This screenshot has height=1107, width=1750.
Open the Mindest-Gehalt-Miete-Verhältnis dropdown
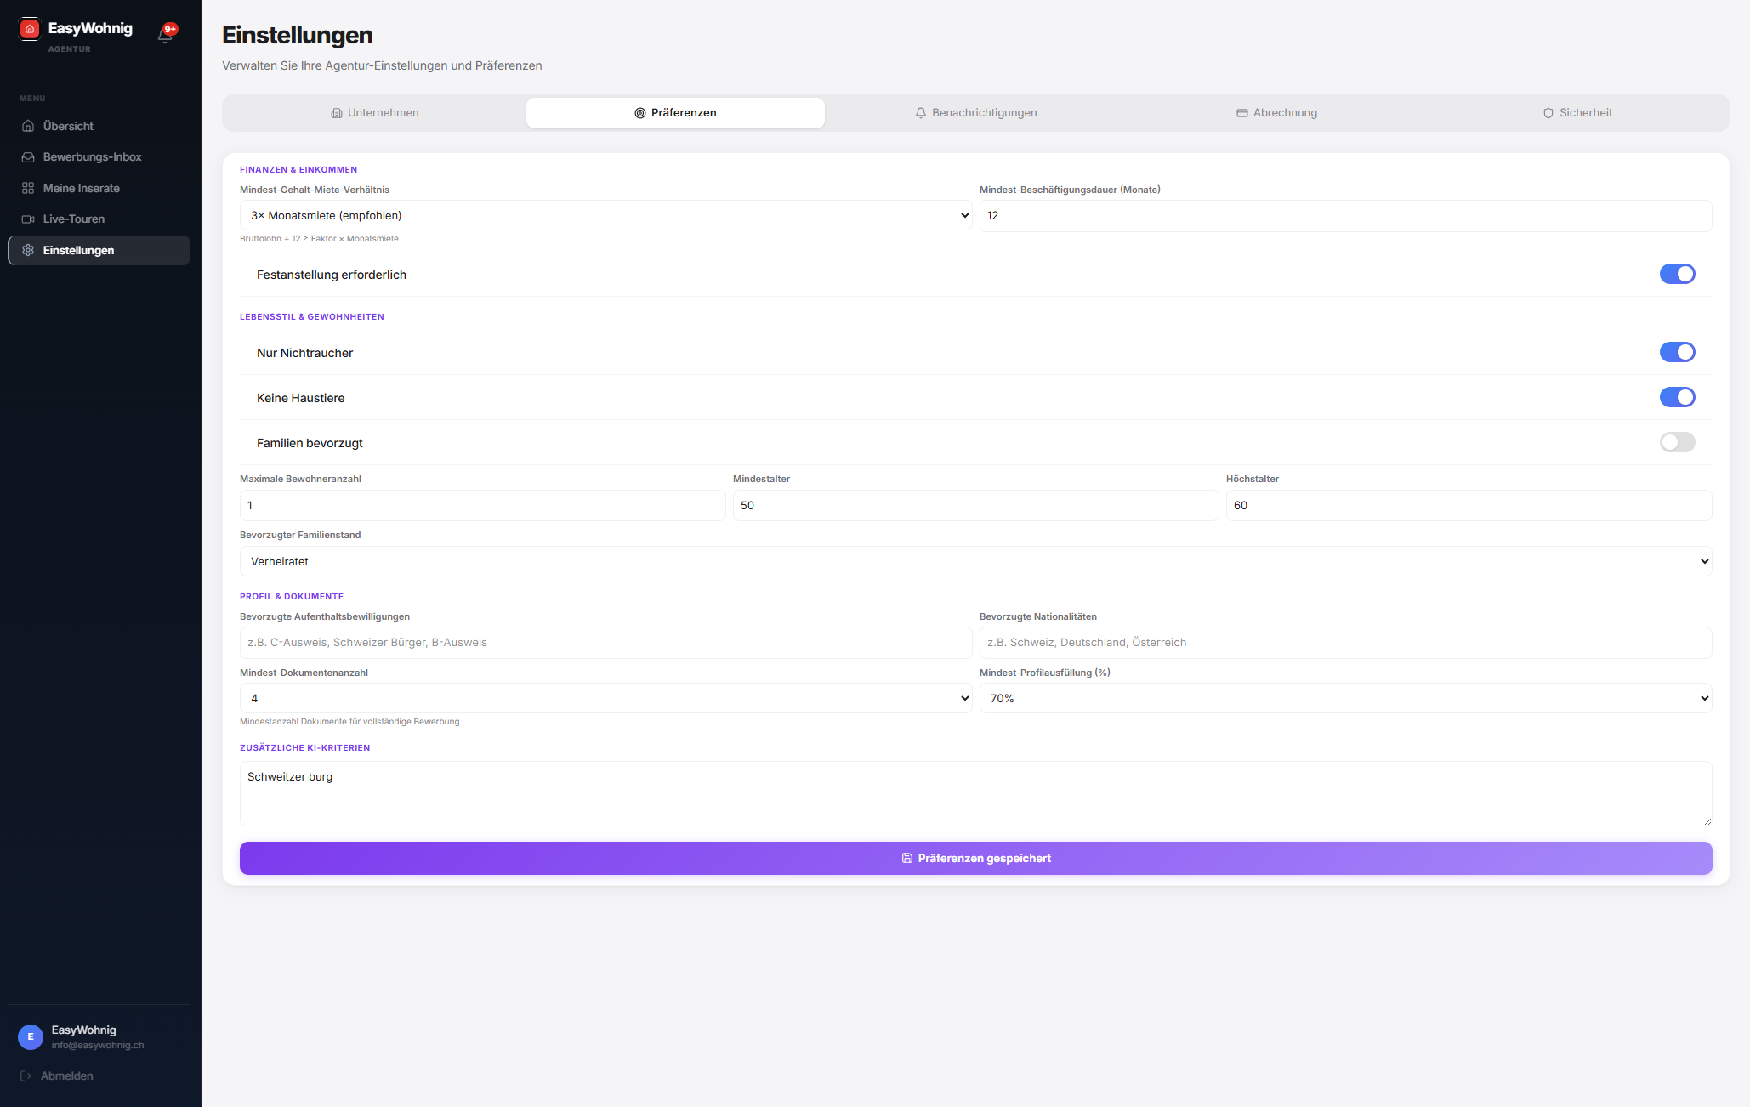click(604, 215)
